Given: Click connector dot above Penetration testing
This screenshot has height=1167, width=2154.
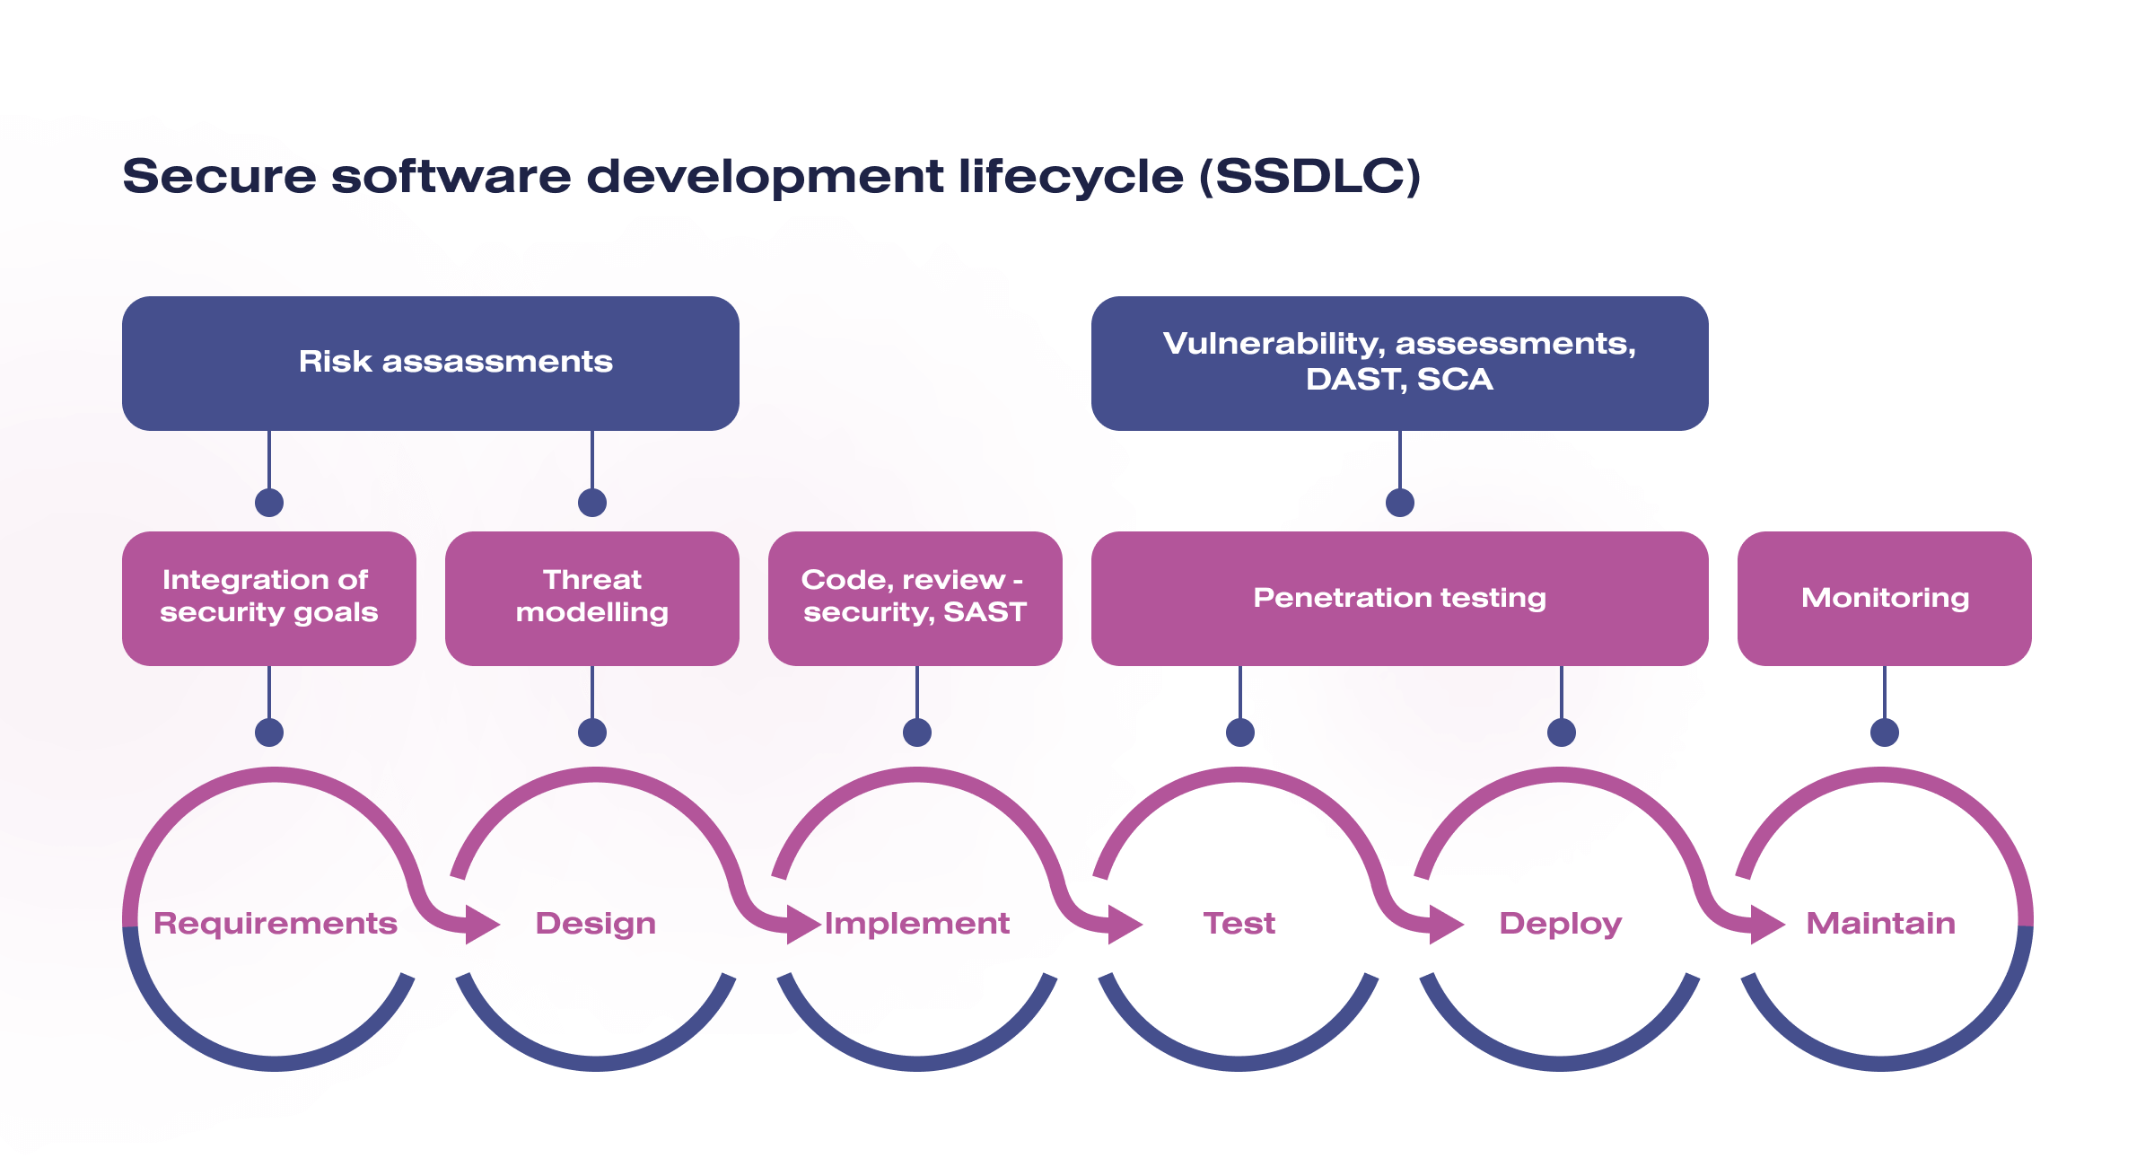Looking at the screenshot, I should [x=1399, y=503].
